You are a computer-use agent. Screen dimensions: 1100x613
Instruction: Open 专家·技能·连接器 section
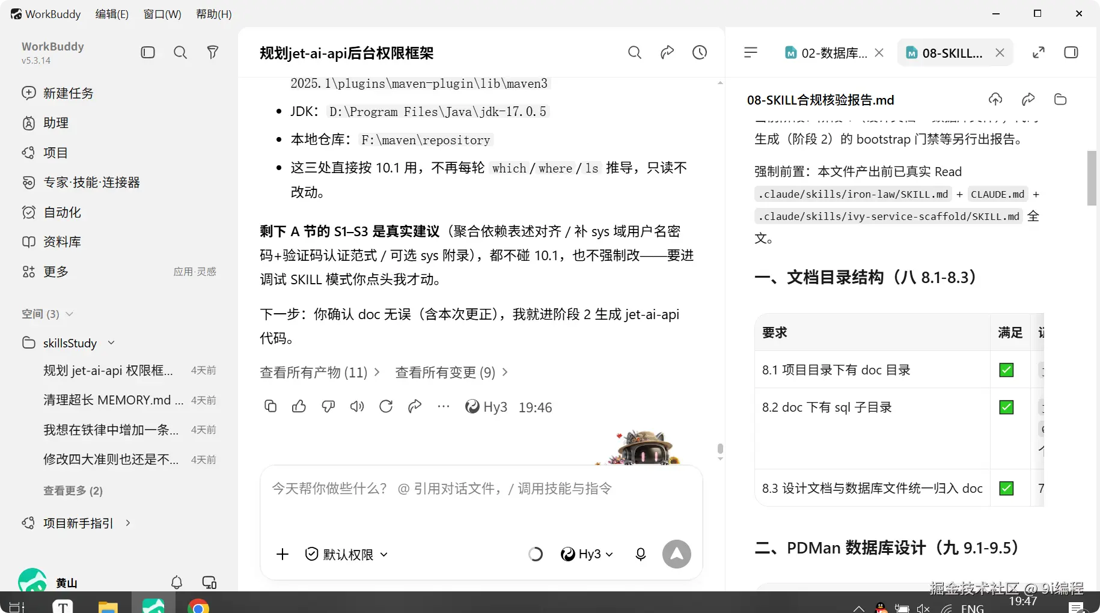click(x=81, y=182)
